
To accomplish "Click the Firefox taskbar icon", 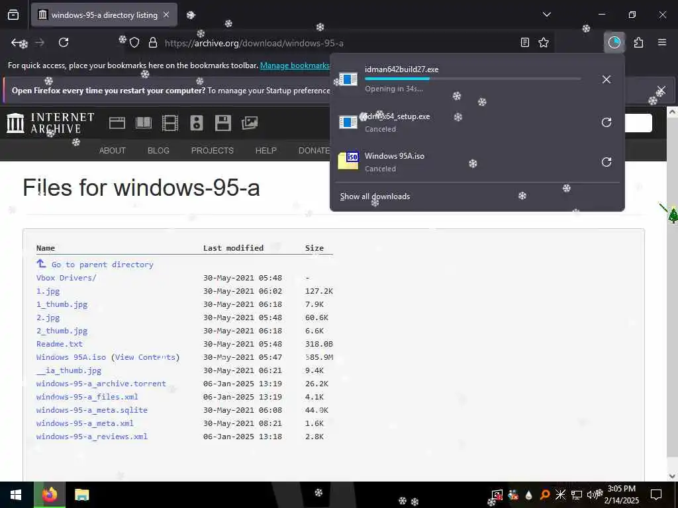I will tap(50, 495).
